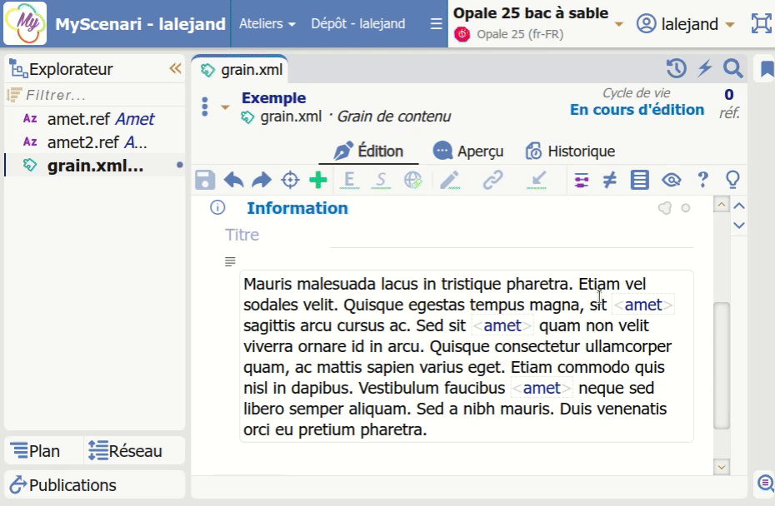Toggle the eye visibility icon in toolbar
The width and height of the screenshot is (775, 506).
(x=671, y=180)
